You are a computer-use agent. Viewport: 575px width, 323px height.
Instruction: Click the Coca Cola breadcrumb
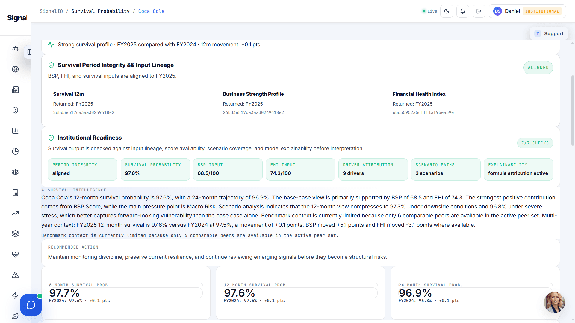pos(151,11)
